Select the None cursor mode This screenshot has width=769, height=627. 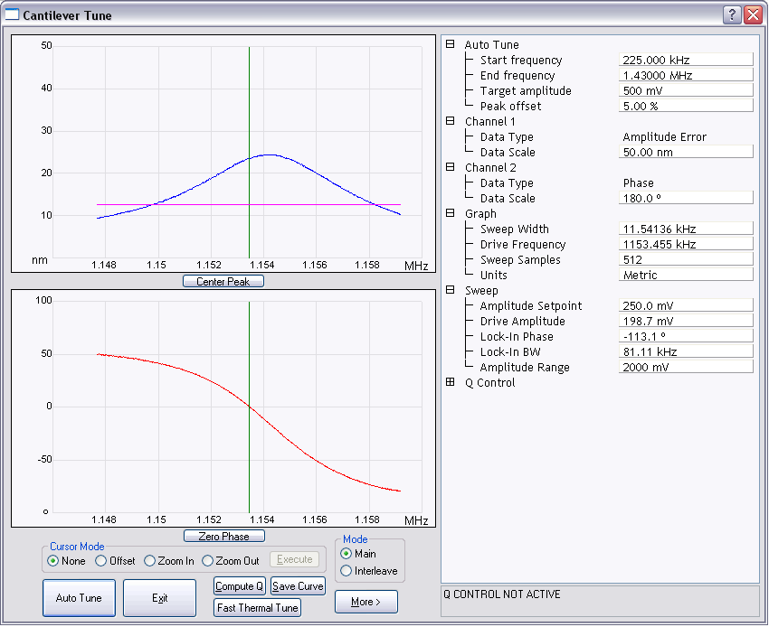pos(53,561)
